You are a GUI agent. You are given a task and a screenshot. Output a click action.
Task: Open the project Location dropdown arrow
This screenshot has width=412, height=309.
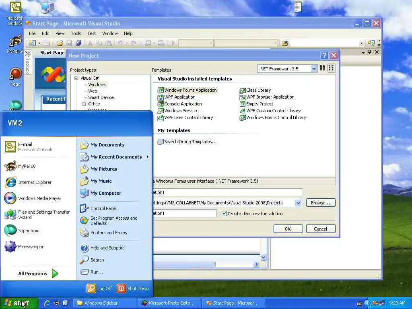point(298,203)
